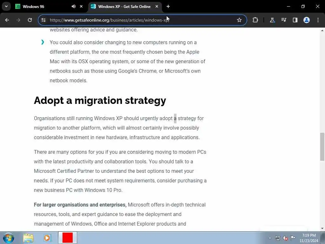The image size is (325, 244).
Task: Toggle the browser side panel
Action: click(295, 20)
